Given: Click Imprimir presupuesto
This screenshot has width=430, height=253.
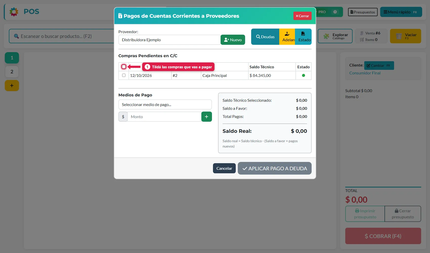Looking at the screenshot, I should point(365,214).
